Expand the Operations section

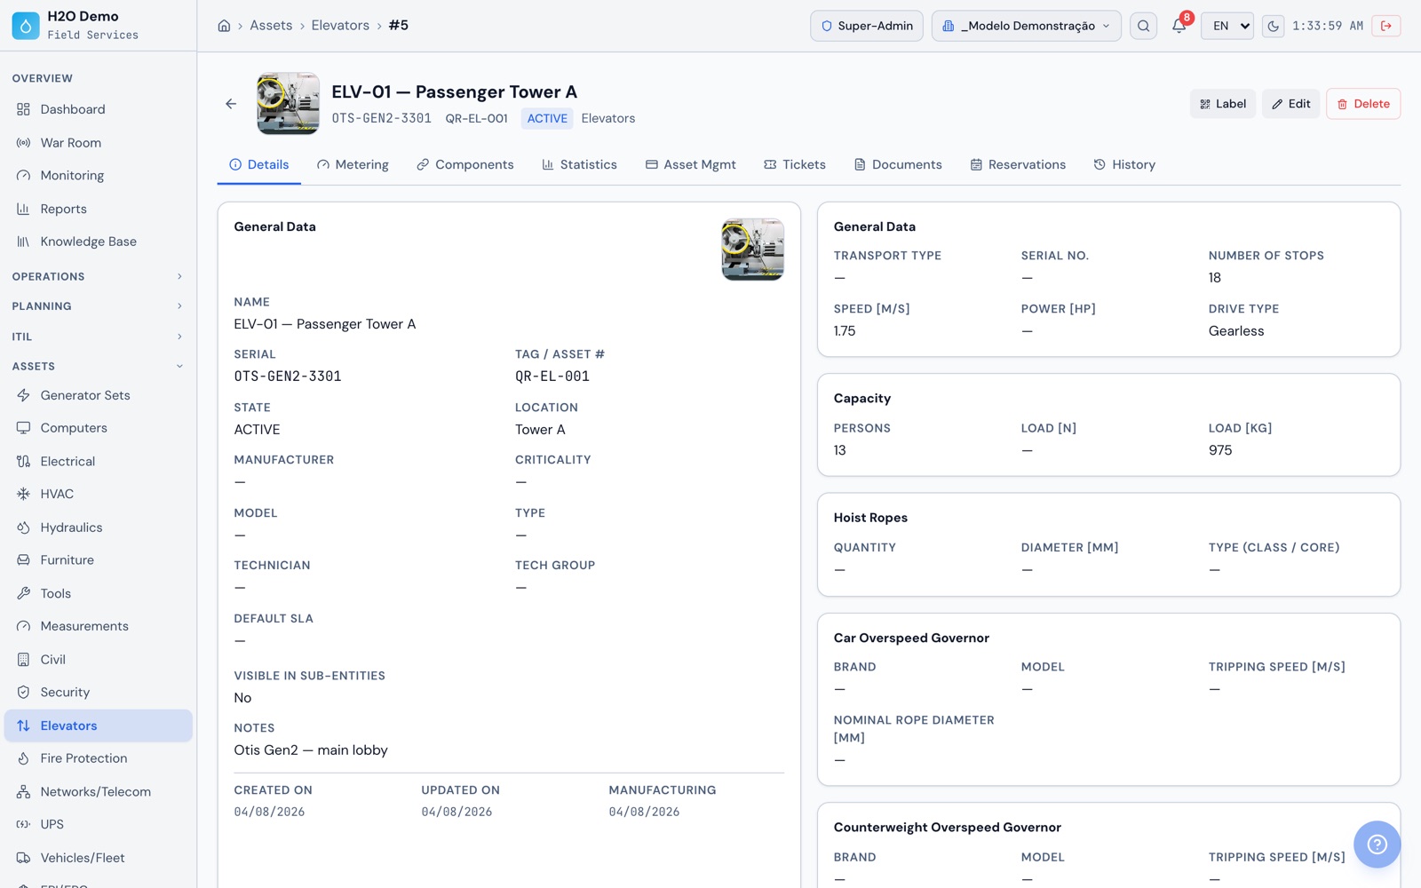click(x=98, y=276)
